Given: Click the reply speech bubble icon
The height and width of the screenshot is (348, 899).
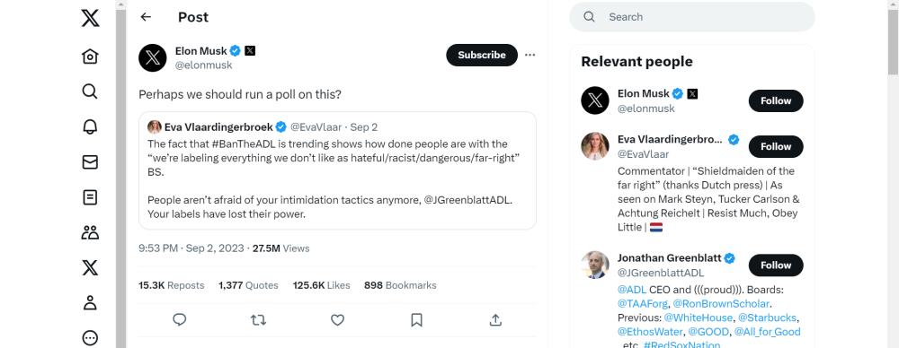Looking at the screenshot, I should [x=180, y=320].
